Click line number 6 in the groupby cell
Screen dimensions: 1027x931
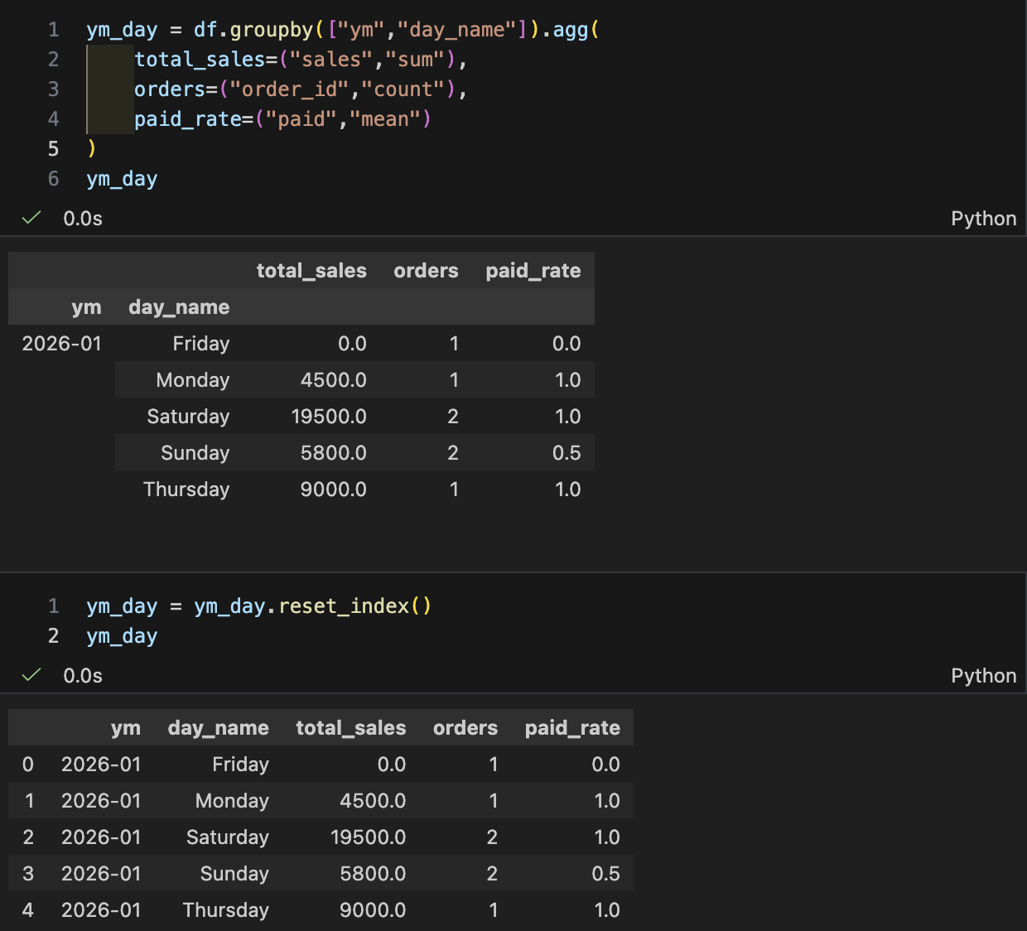(x=54, y=179)
